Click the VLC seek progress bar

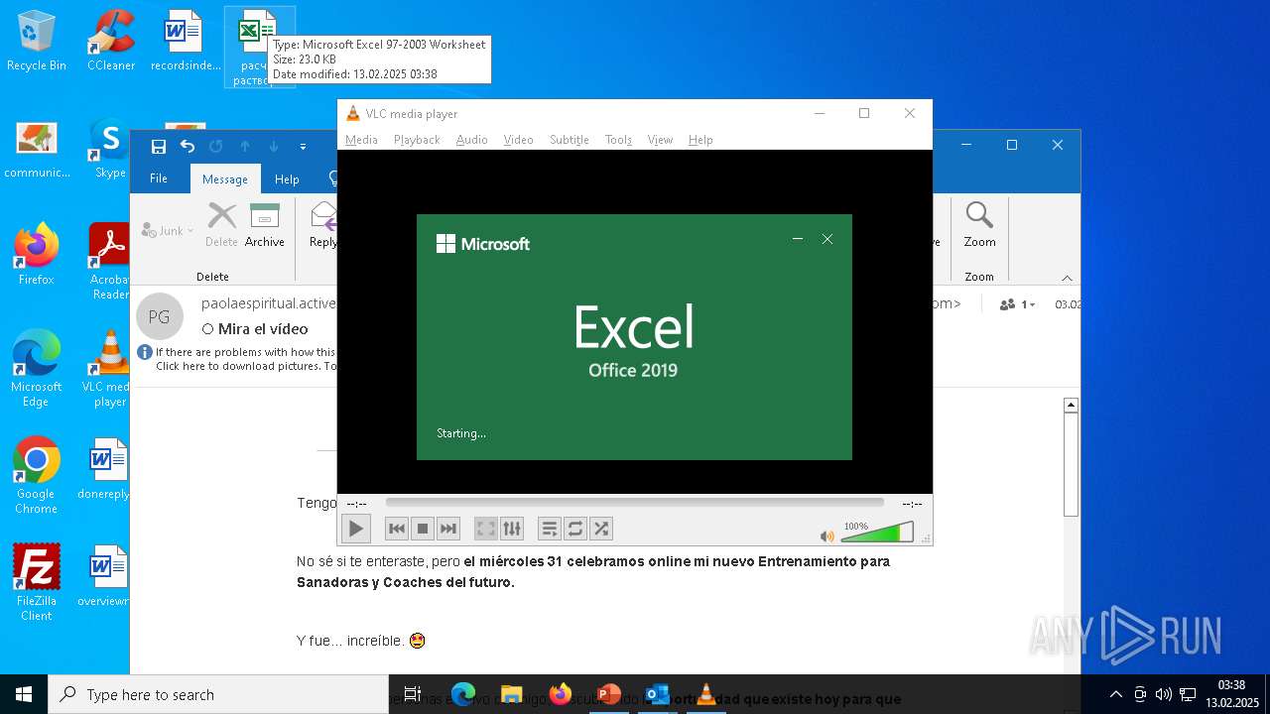tap(634, 503)
